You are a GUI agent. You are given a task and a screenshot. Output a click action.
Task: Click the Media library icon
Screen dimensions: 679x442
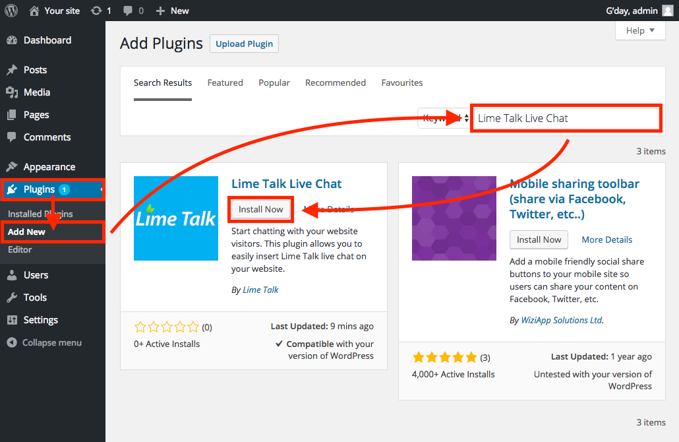pos(12,92)
